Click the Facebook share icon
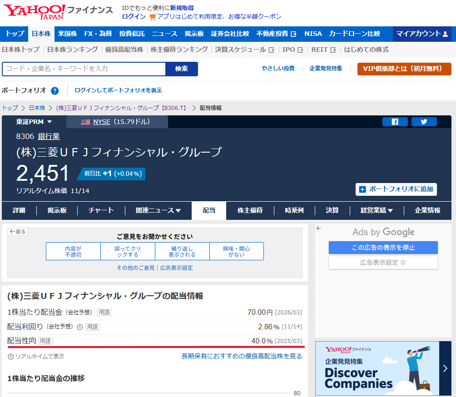This screenshot has height=397, width=456. [x=395, y=121]
